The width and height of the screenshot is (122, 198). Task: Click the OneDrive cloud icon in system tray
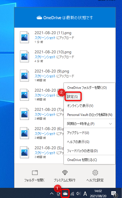pyautogui.click(x=65, y=193)
